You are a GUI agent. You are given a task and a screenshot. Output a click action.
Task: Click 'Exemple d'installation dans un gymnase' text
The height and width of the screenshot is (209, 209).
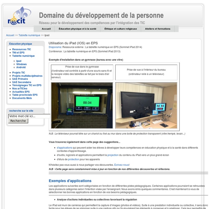pos(86,60)
